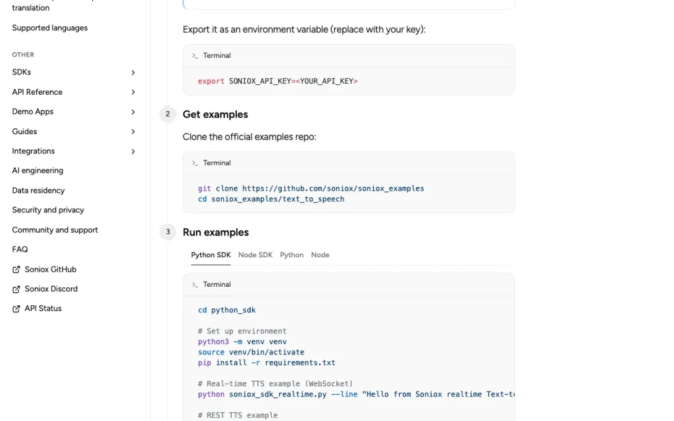The width and height of the screenshot is (674, 421).
Task: Click external link icon beside Soniox GitHub
Action: tap(16, 269)
